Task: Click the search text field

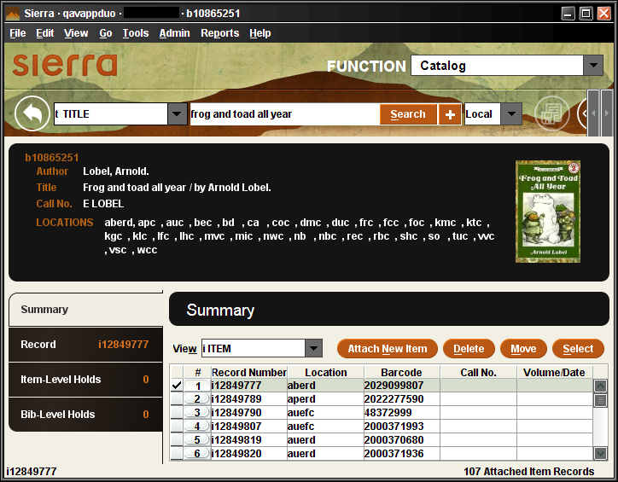Action: [x=284, y=114]
